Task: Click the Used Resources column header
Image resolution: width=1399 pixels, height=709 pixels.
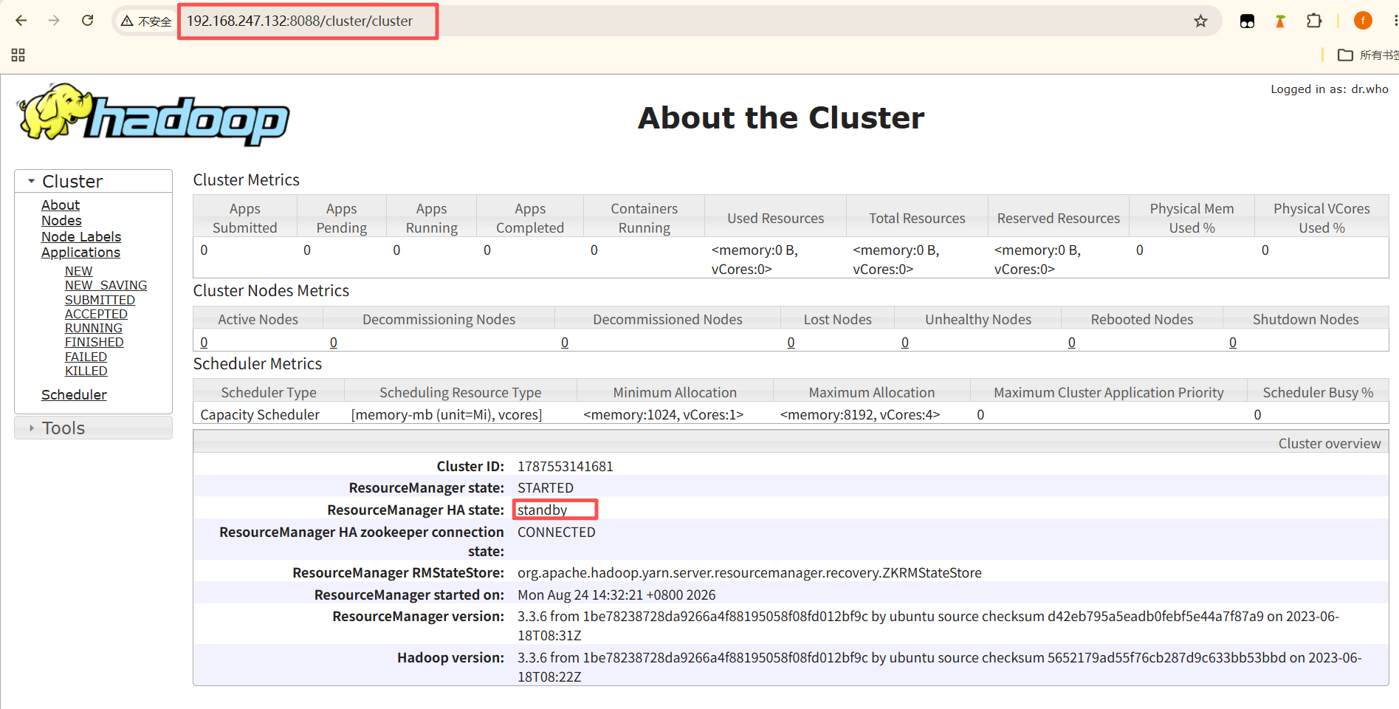Action: point(775,218)
